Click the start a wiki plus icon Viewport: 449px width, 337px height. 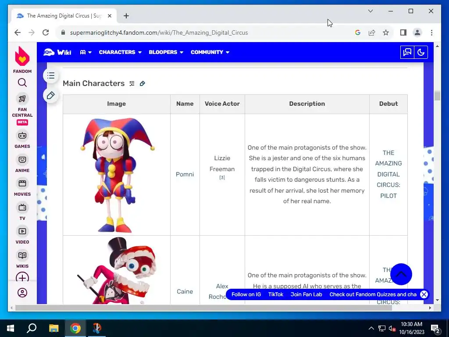[x=22, y=278]
